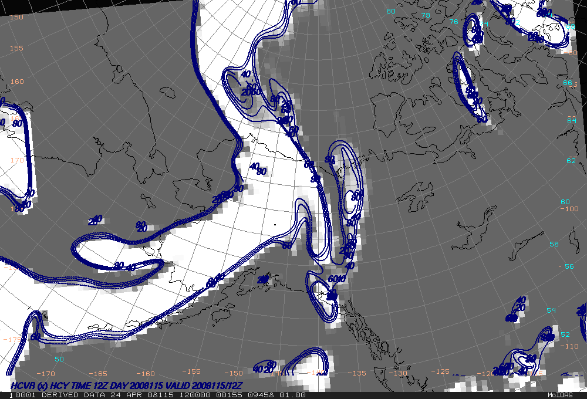587x399 pixels.
Task: Click the cyan 80 latitude label
Action: (391, 11)
